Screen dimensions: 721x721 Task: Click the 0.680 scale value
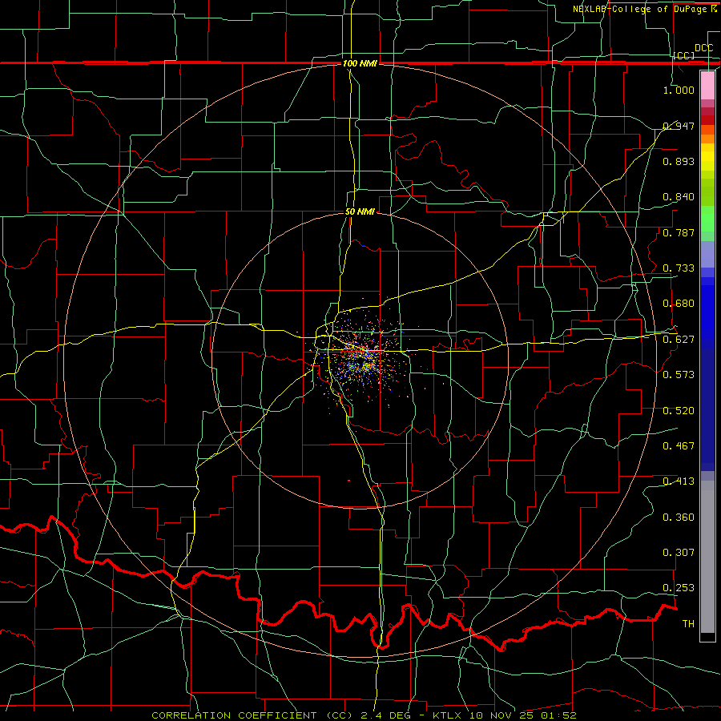click(679, 304)
